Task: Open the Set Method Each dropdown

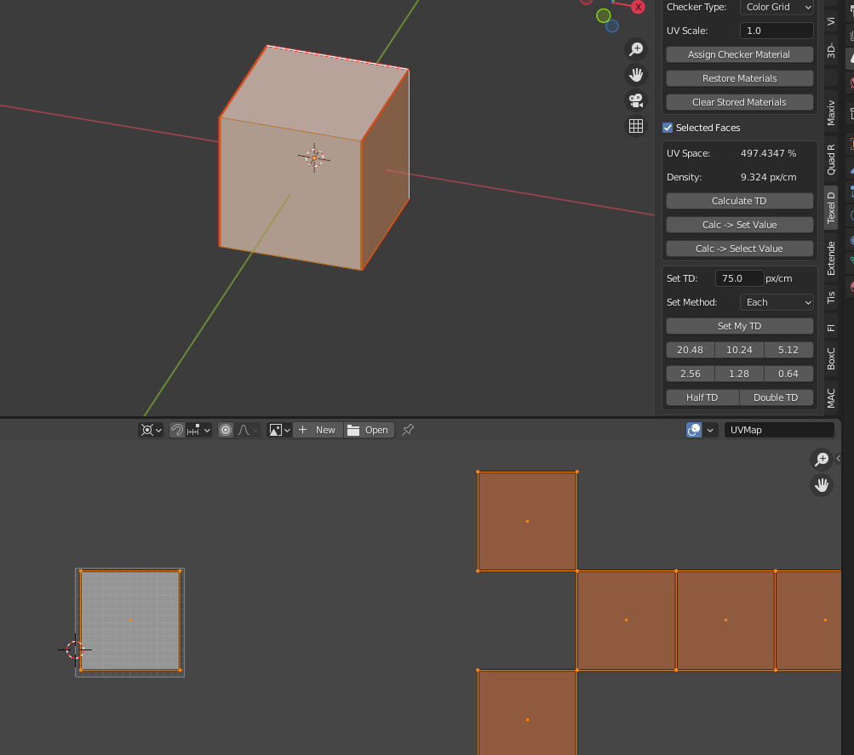Action: 777,302
